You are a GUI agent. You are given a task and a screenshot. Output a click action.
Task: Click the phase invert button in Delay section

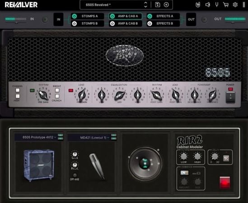tap(226, 158)
